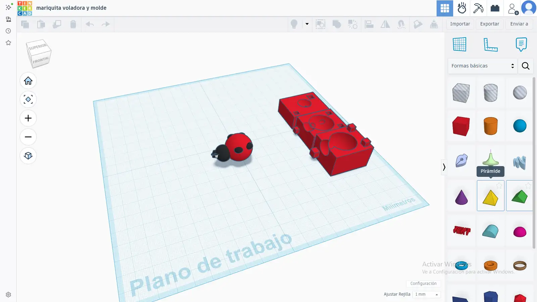Search shapes with the magnifier icon

[x=526, y=66]
